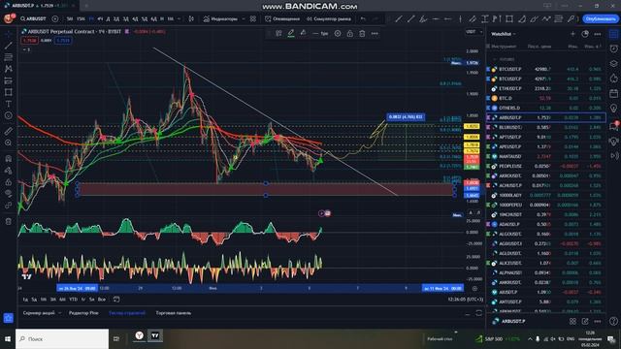Select the trend line tool in left sidebar

(x=9, y=46)
